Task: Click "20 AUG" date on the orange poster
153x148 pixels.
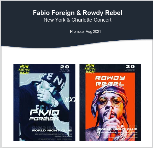Action: click(x=130, y=68)
